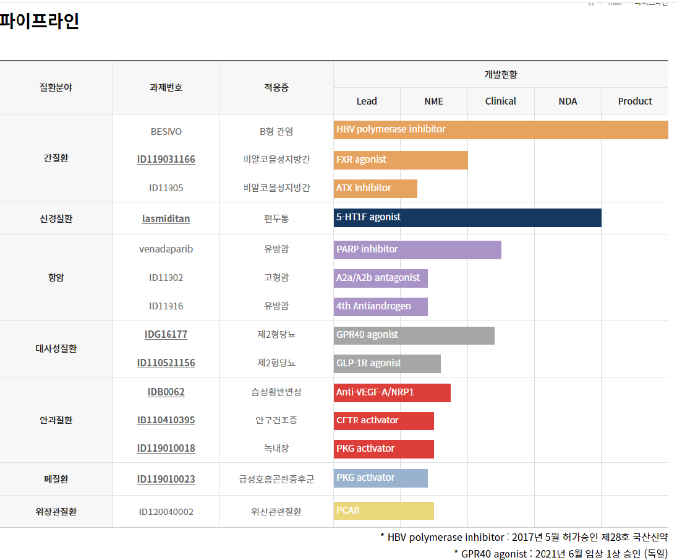Click the blue PKG activator bar
677x560 pixels.
click(x=381, y=478)
